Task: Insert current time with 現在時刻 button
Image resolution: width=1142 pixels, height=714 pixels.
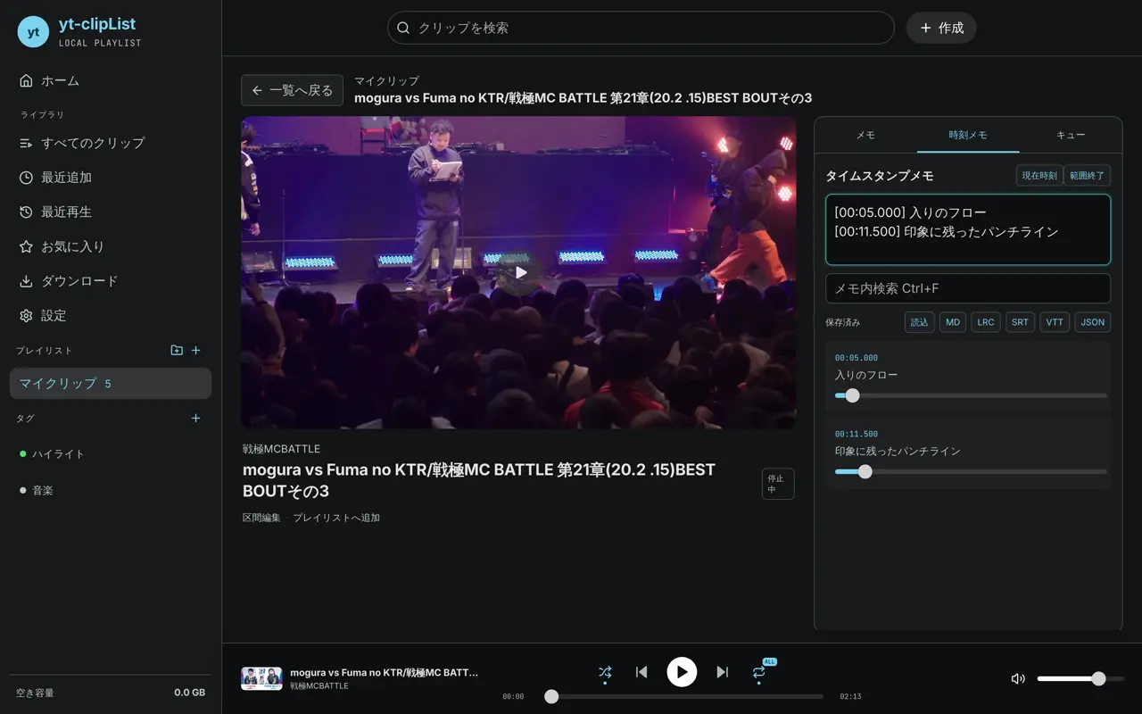Action: [x=1039, y=176]
